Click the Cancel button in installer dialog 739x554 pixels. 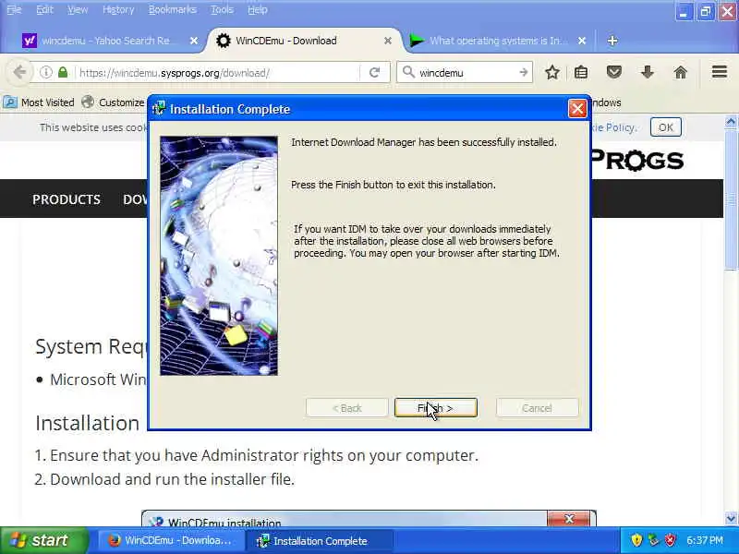(x=537, y=408)
